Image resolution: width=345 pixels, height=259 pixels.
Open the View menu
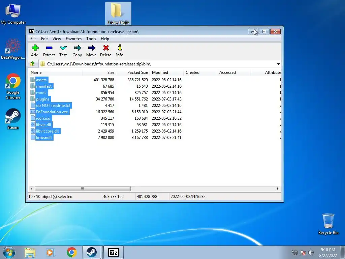coord(57,39)
